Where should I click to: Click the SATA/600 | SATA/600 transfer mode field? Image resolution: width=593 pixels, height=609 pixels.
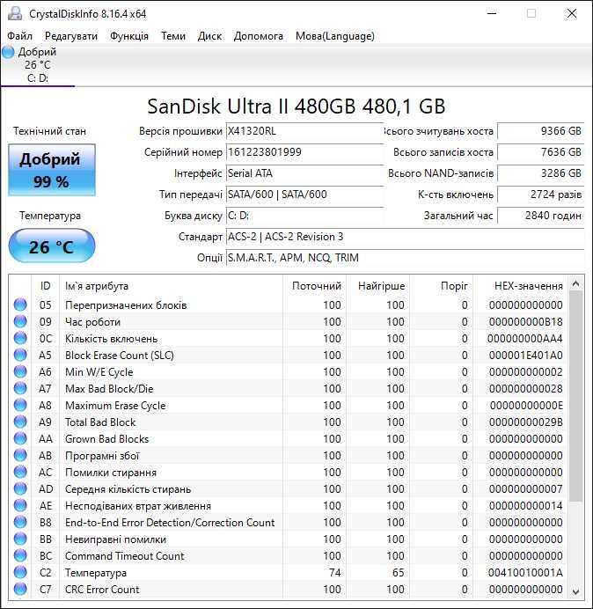(x=304, y=194)
